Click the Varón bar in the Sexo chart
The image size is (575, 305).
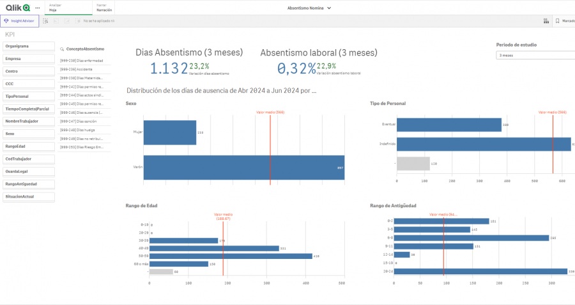(243, 168)
